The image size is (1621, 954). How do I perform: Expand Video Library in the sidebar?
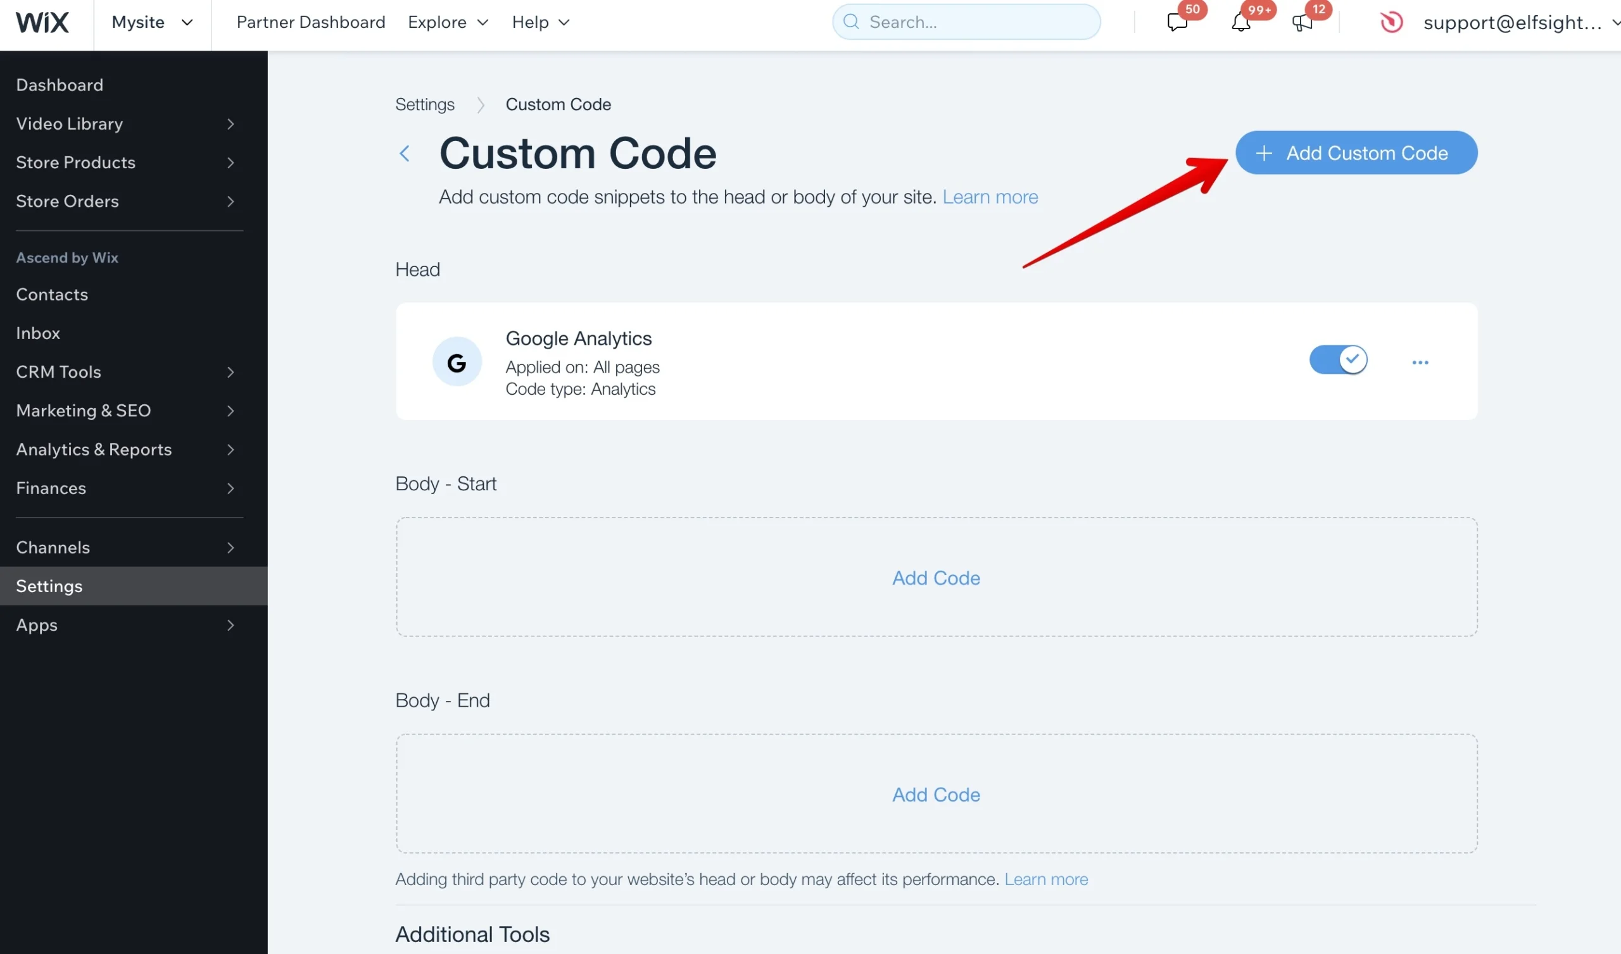(x=133, y=123)
